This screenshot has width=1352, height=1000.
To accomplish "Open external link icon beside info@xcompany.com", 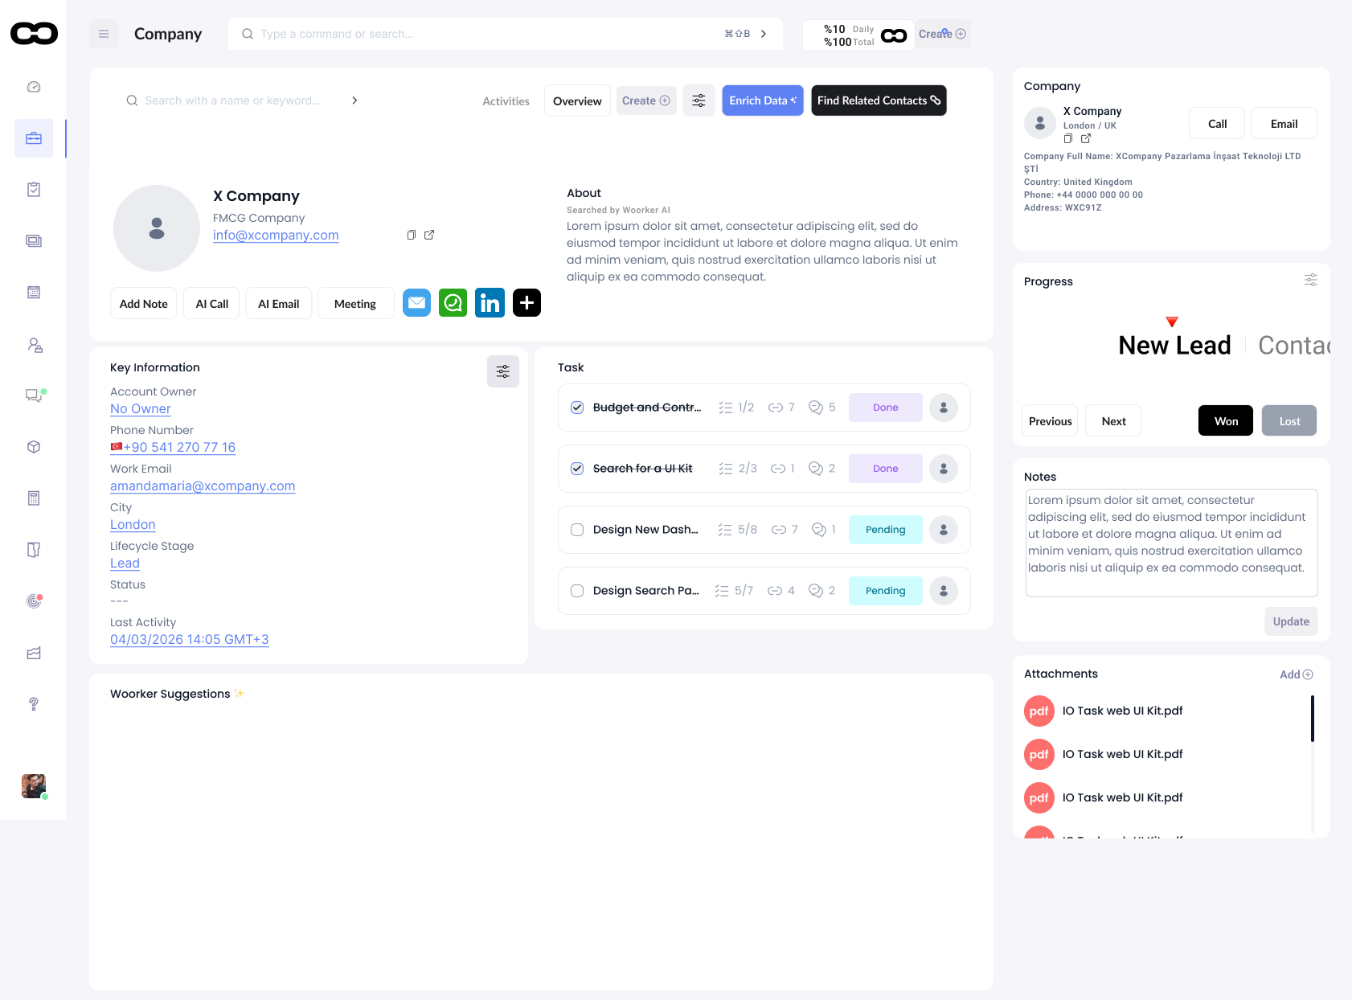I will (429, 235).
